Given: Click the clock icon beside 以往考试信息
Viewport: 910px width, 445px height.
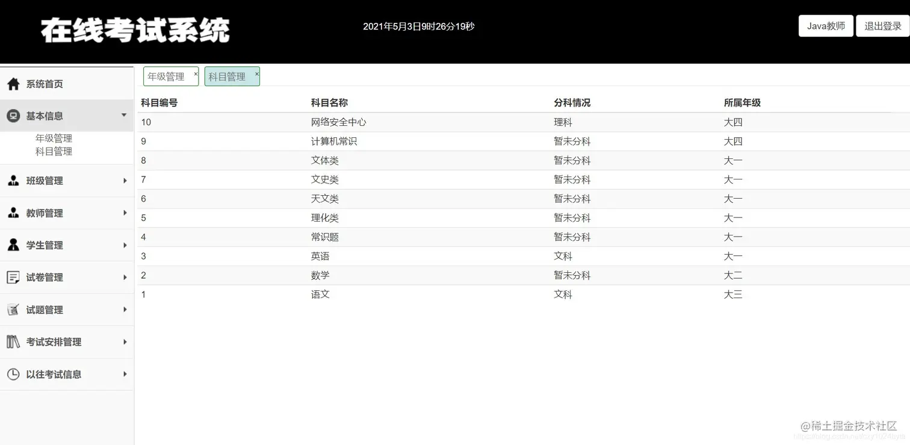Looking at the screenshot, I should point(13,374).
